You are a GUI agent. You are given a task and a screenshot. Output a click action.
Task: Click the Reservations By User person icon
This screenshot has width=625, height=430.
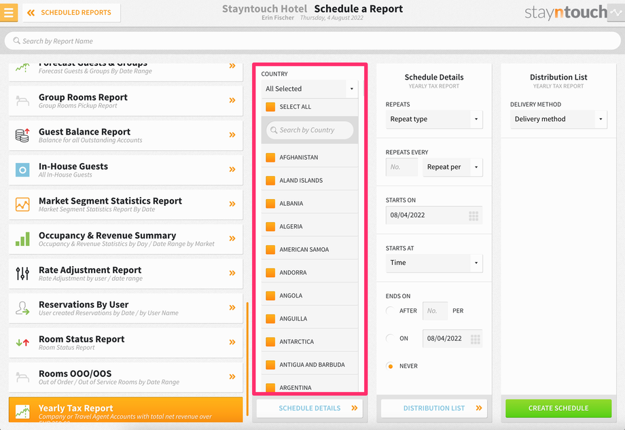(22, 308)
